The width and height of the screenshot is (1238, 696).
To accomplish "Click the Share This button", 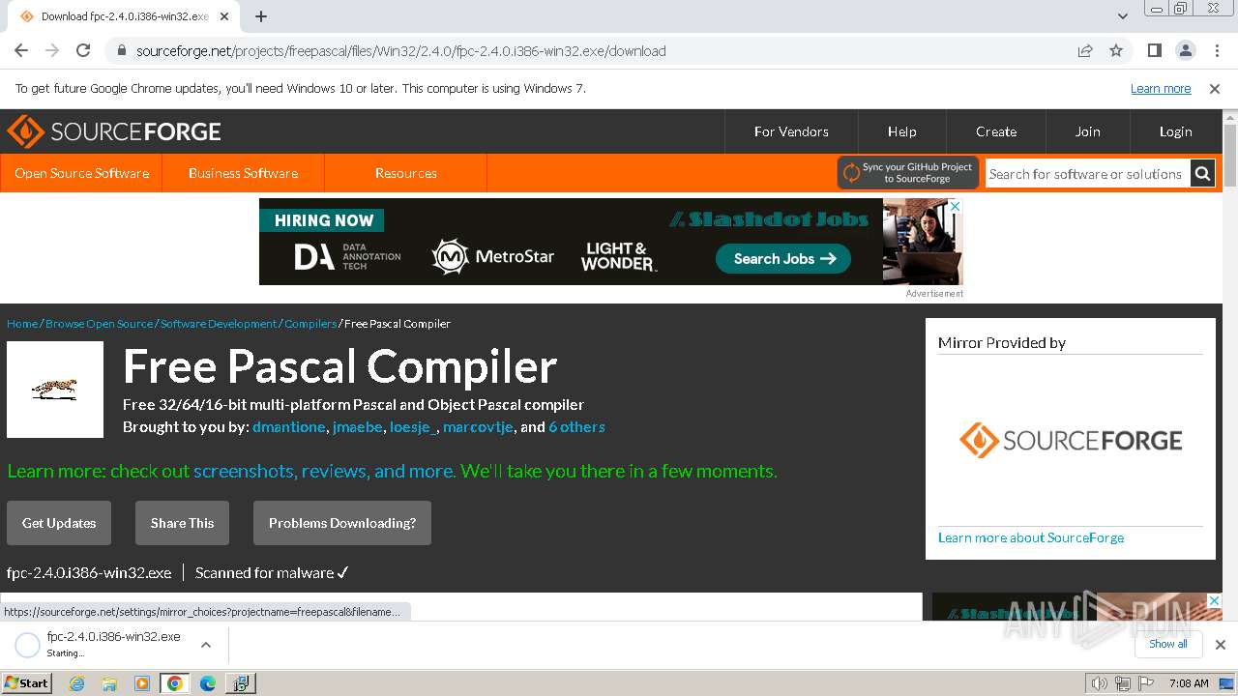I will click(x=182, y=523).
